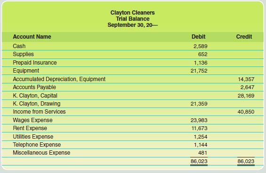266x173 pixels.
Task: Select the Rent Expense amount 11,673
Action: 200,128
